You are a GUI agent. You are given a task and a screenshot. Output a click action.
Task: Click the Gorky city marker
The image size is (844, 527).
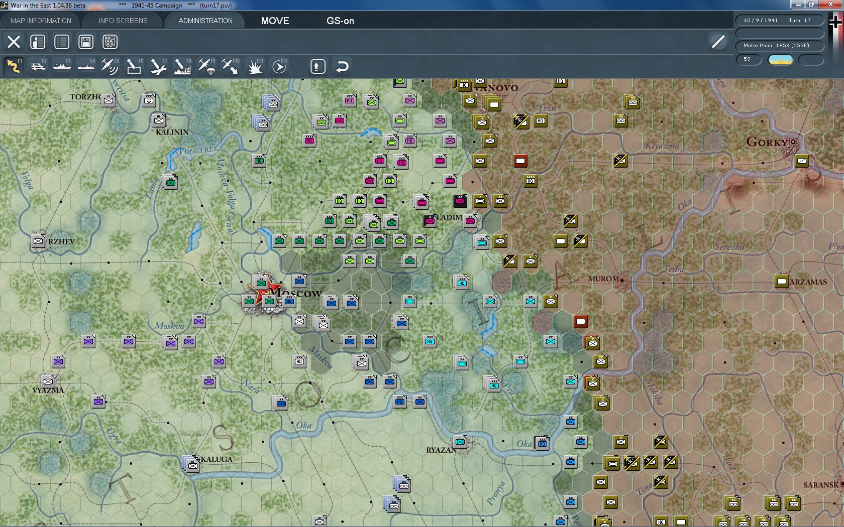[793, 143]
